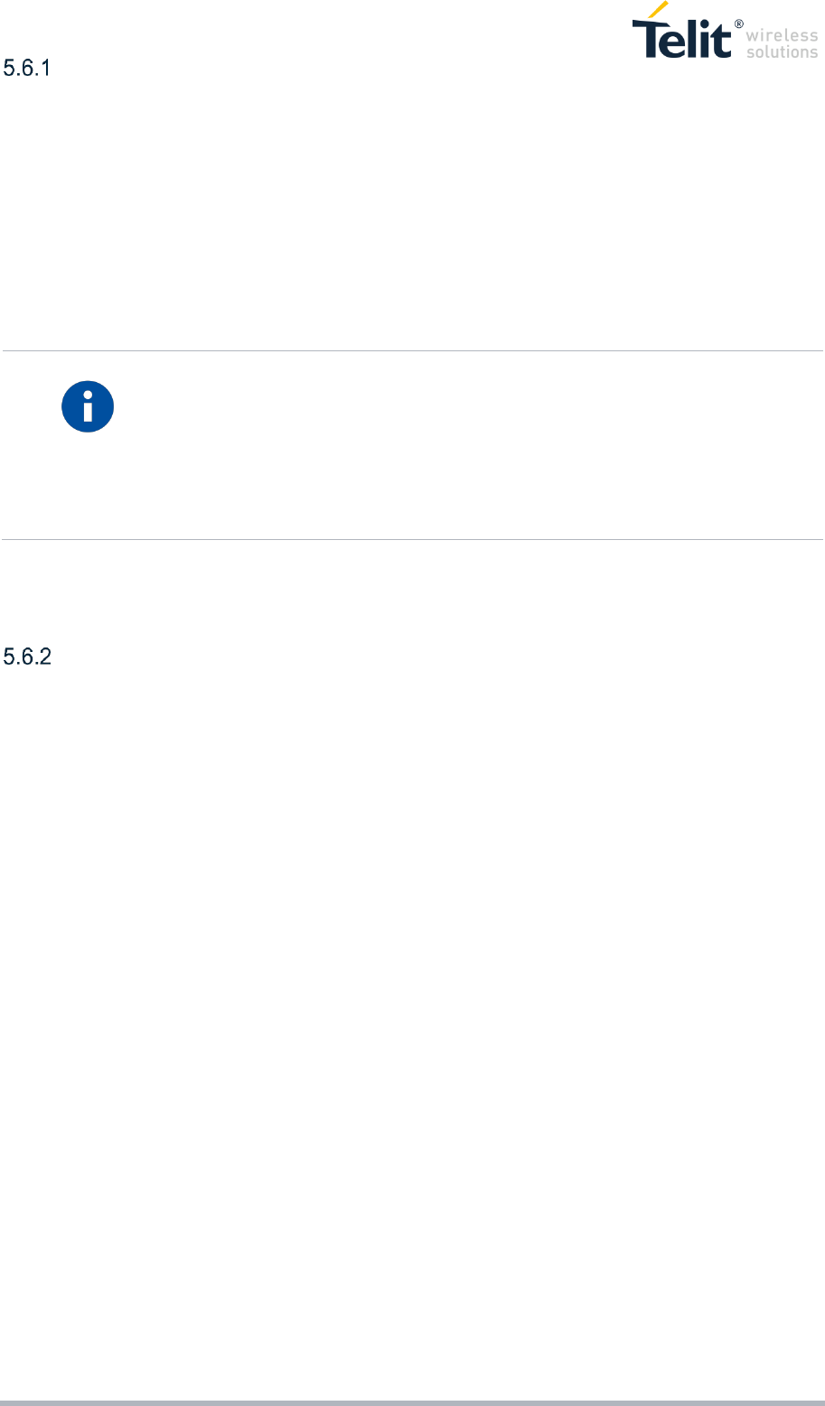This screenshot has height=1406, width=825.
Task: Click the letter 'T' of the Telit logo
Action: (x=648, y=39)
